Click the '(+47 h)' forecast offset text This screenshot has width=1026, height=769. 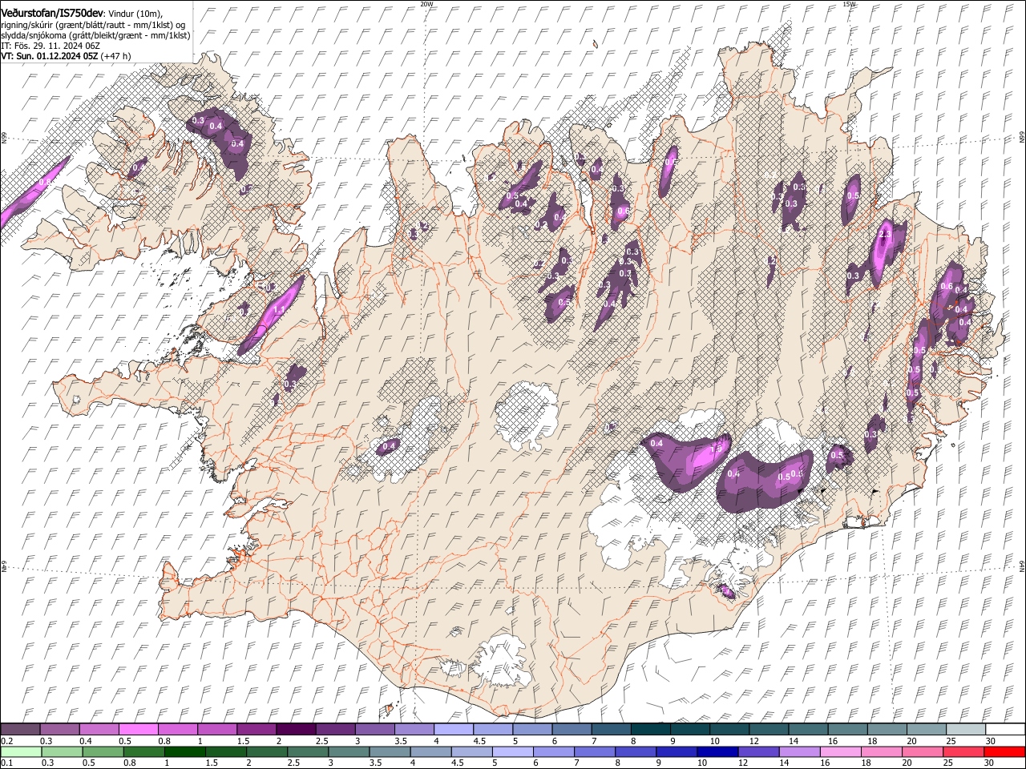(x=115, y=56)
